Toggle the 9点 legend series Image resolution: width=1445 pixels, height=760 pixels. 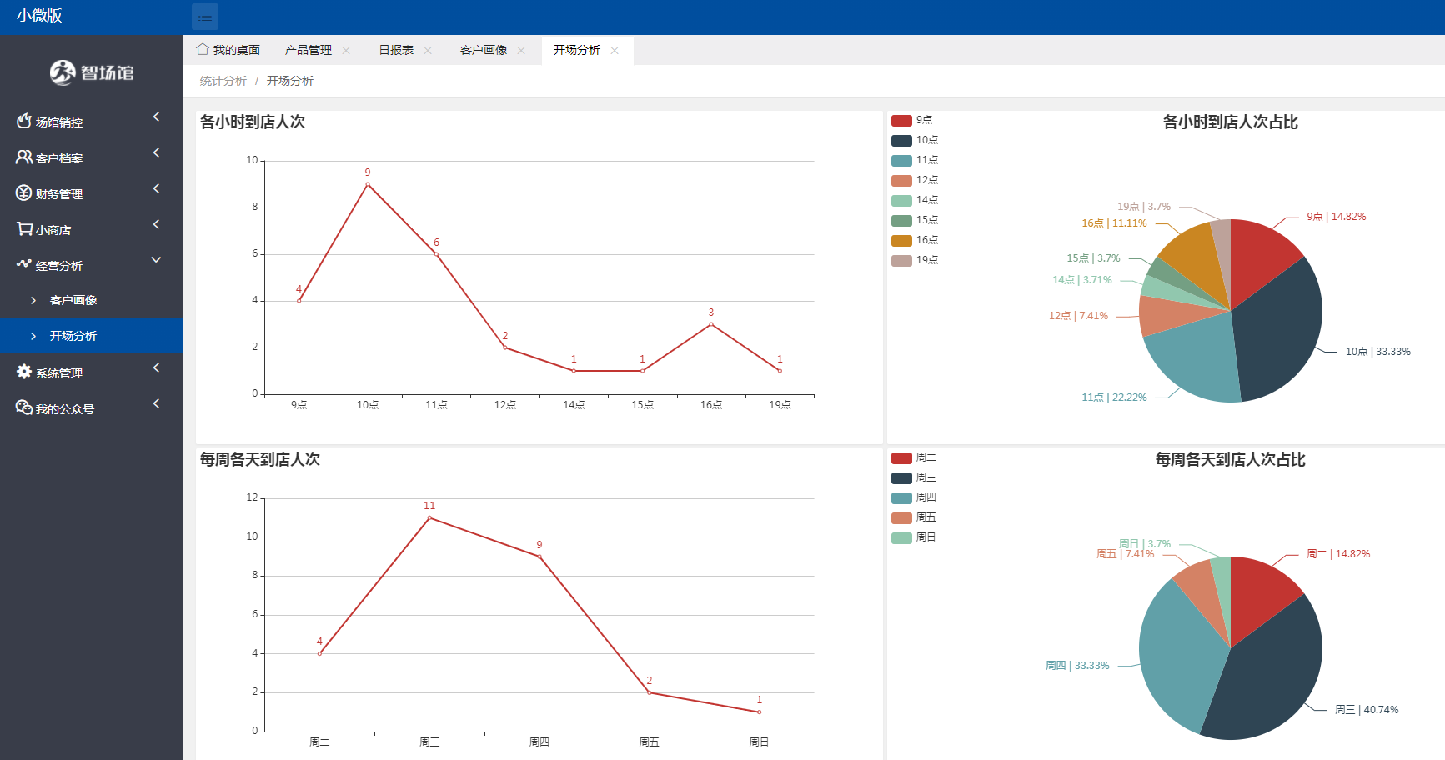(x=913, y=121)
